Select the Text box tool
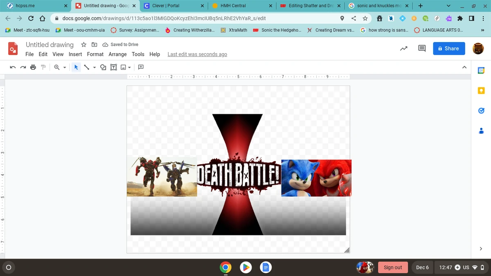The height and width of the screenshot is (276, 491). point(113,67)
